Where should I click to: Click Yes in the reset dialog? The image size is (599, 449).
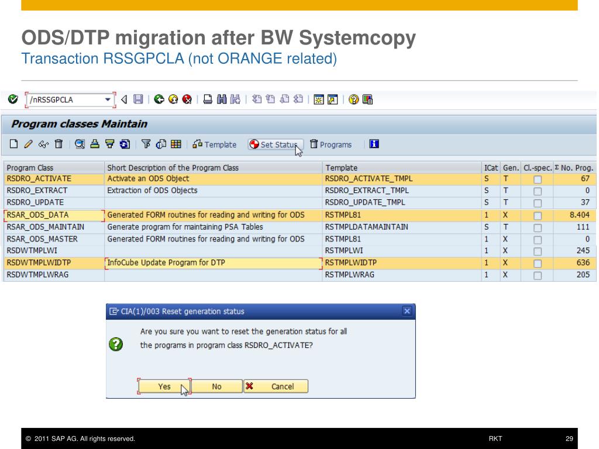tap(164, 386)
